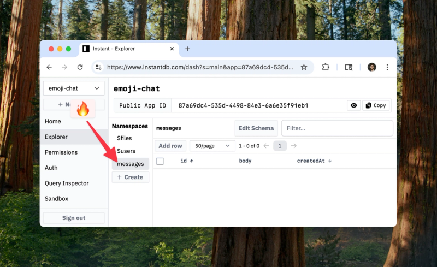Click the body column header
The image size is (437, 267).
245,161
